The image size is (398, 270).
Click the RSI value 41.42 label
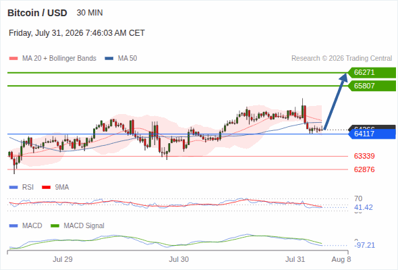pos(364,207)
